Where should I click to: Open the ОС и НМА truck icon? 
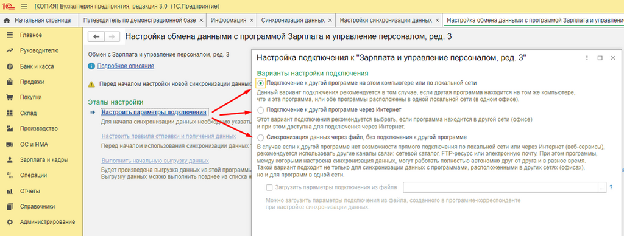[10, 144]
